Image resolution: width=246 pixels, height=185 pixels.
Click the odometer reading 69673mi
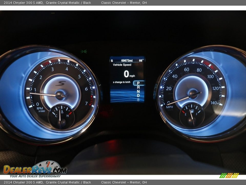(127, 61)
